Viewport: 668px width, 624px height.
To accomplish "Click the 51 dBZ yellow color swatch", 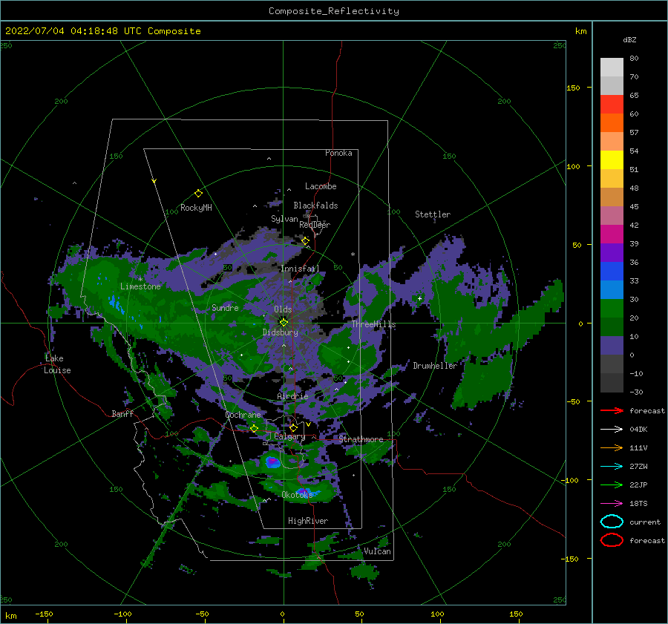I will coord(612,160).
